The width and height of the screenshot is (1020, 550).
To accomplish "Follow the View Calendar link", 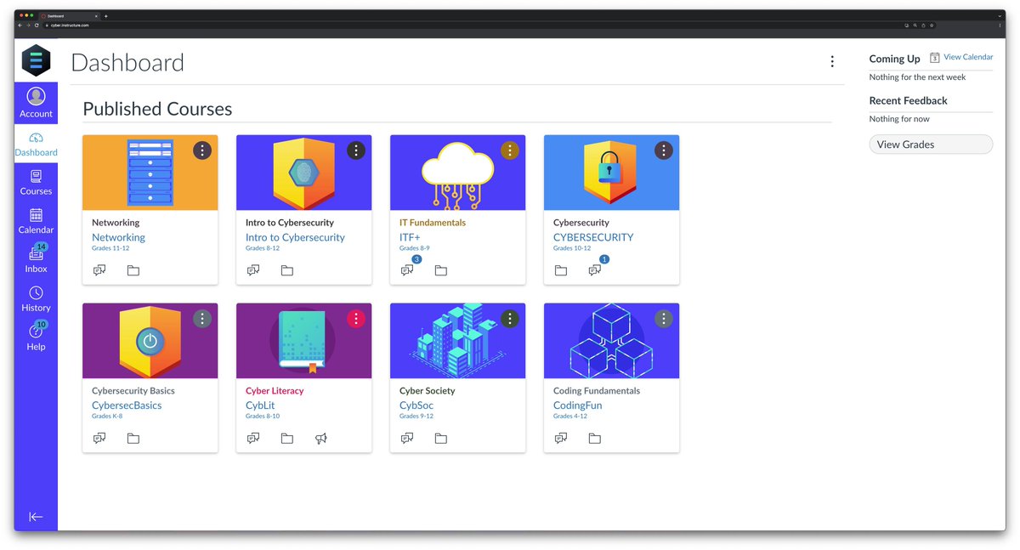I will coord(967,57).
